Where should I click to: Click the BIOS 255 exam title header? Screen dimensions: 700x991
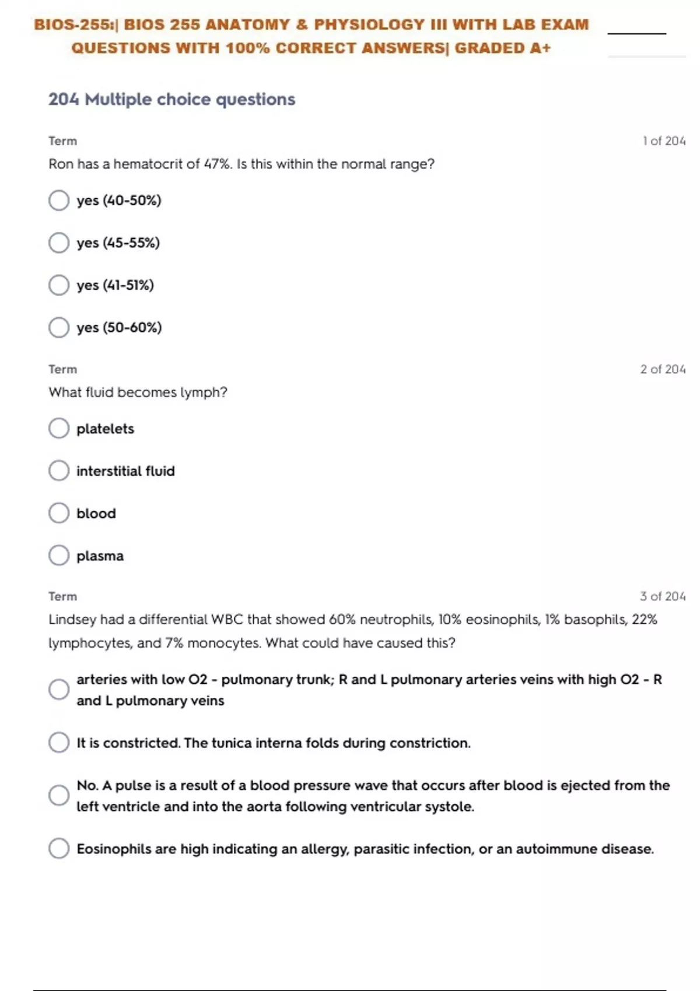(311, 36)
